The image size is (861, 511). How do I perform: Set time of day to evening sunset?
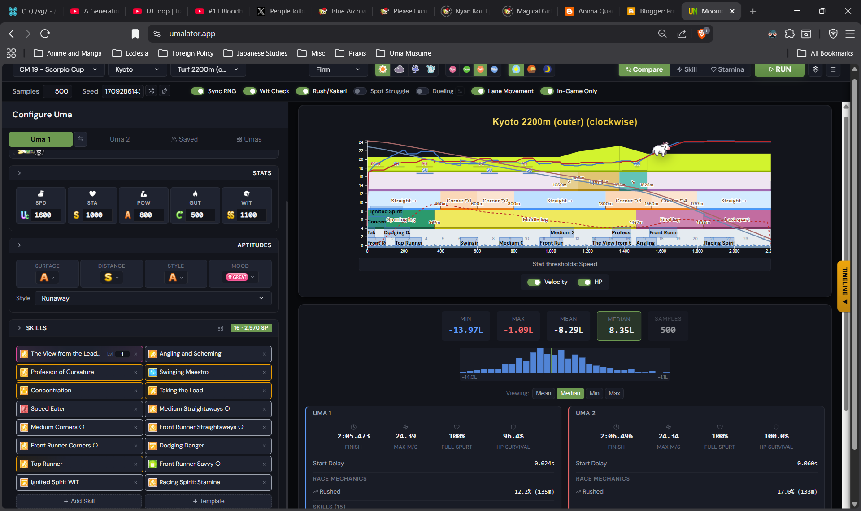point(531,69)
